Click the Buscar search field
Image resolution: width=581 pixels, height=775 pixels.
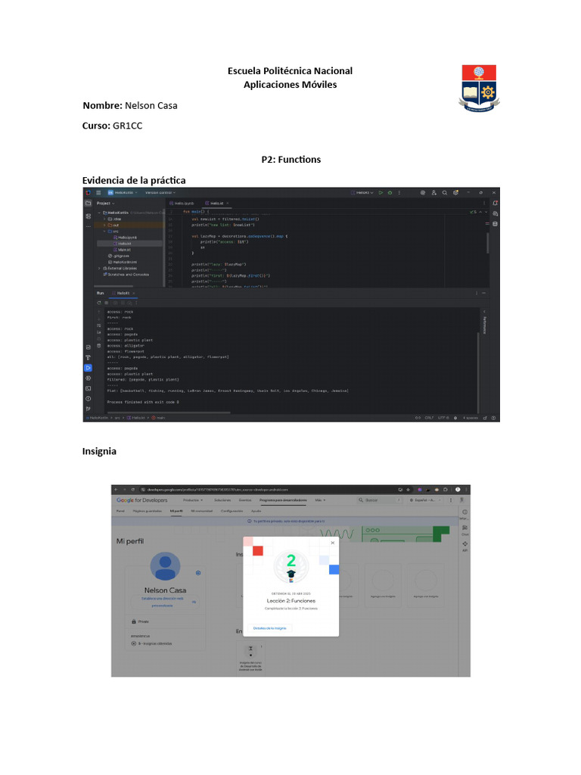(378, 500)
